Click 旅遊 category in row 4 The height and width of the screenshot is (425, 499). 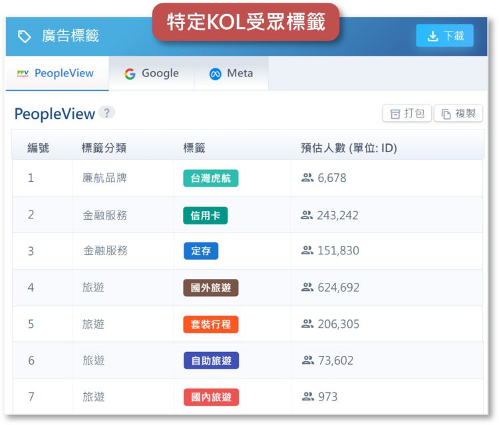(x=93, y=288)
